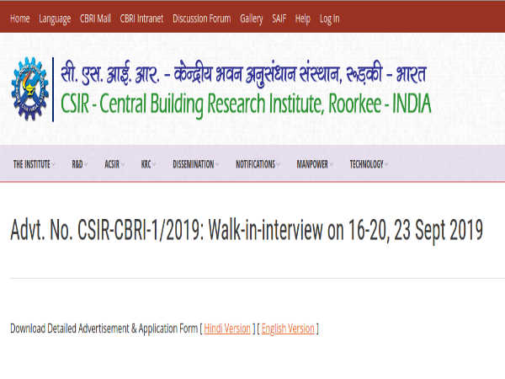Screen dimensions: 505x379
Task: Open the Help page
Action: click(303, 19)
